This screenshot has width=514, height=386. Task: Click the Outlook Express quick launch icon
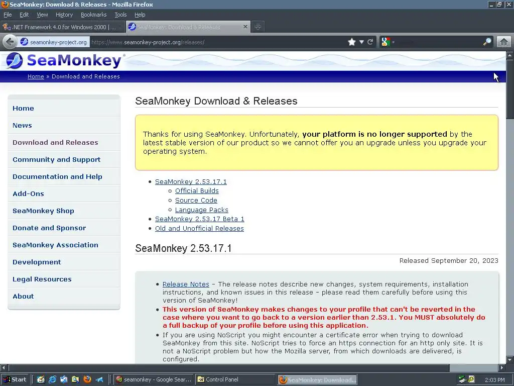coord(64,379)
